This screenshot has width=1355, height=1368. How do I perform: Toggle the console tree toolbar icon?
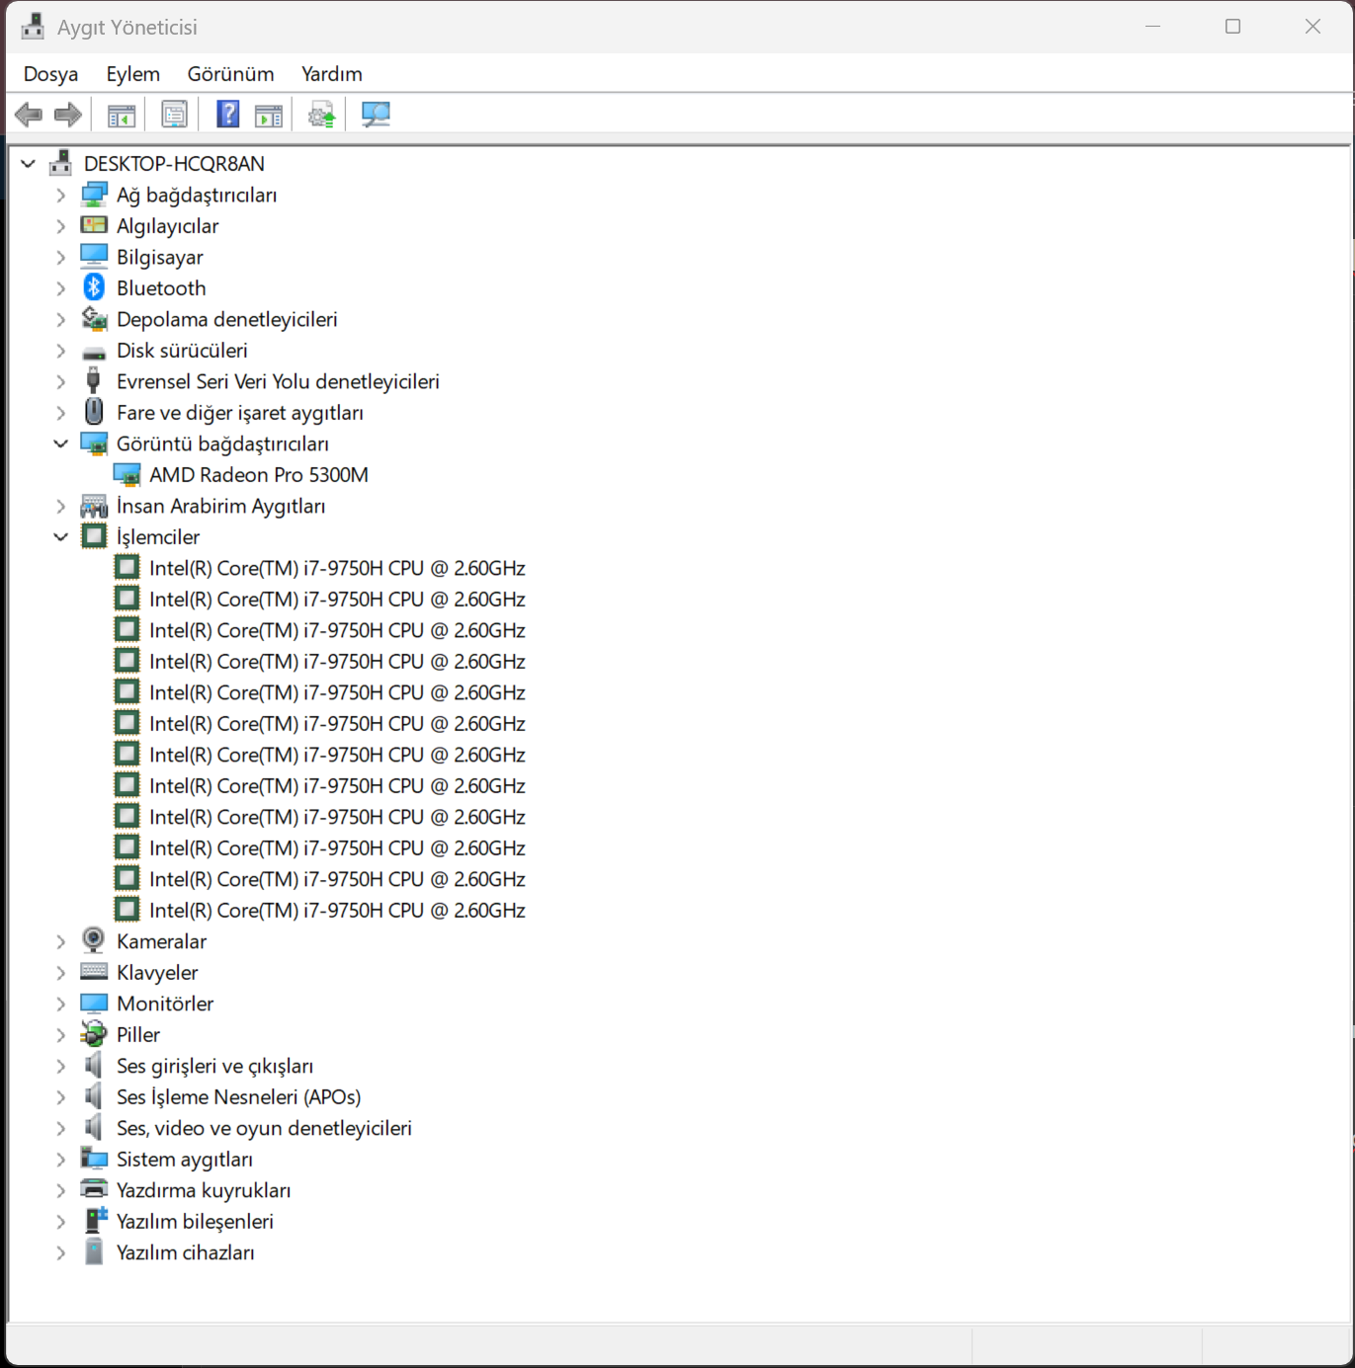pyautogui.click(x=122, y=115)
